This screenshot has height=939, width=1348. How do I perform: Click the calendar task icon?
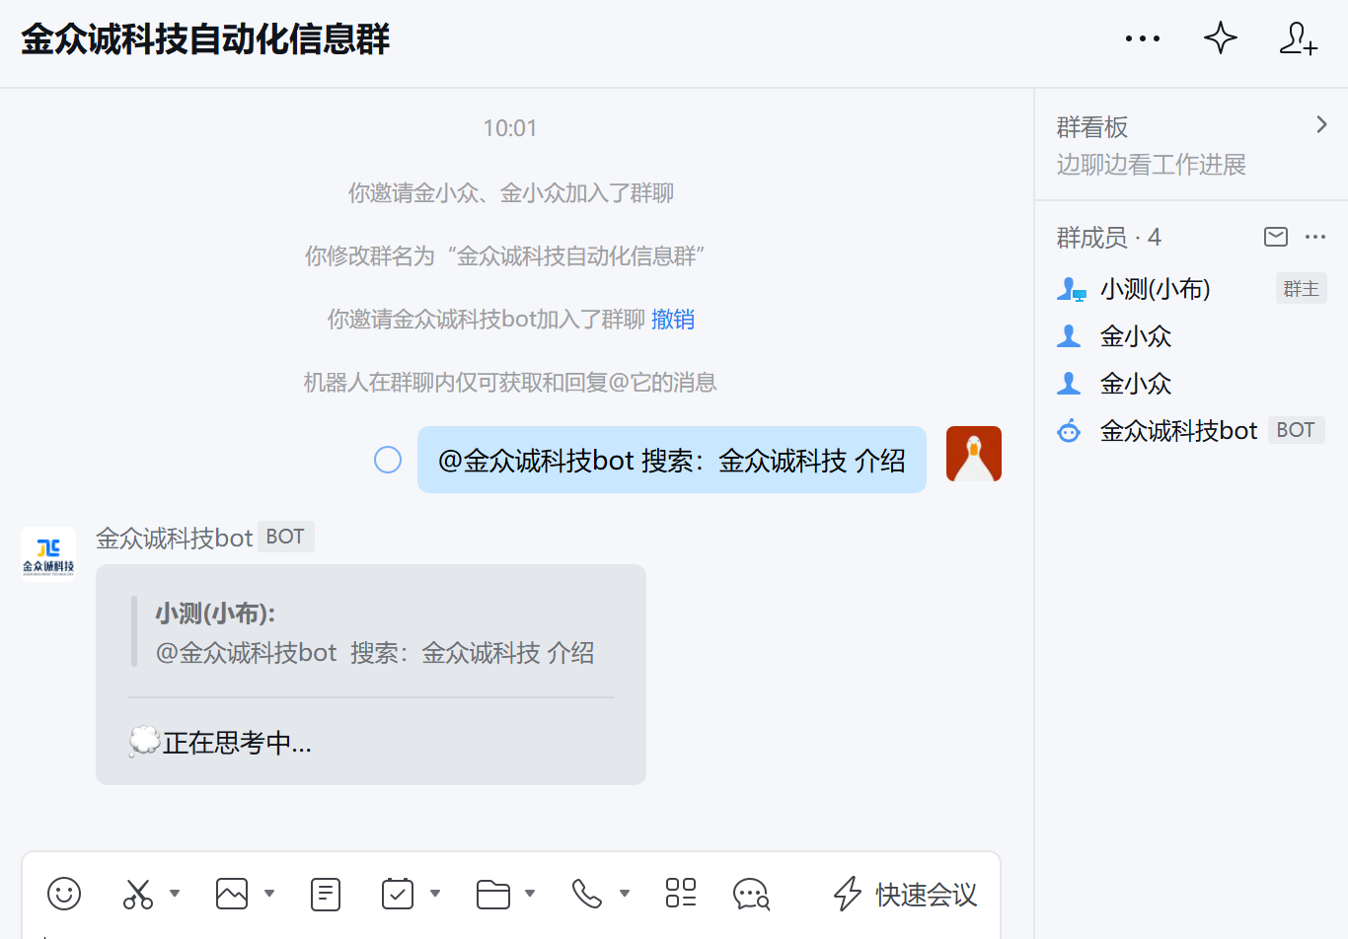point(398,894)
